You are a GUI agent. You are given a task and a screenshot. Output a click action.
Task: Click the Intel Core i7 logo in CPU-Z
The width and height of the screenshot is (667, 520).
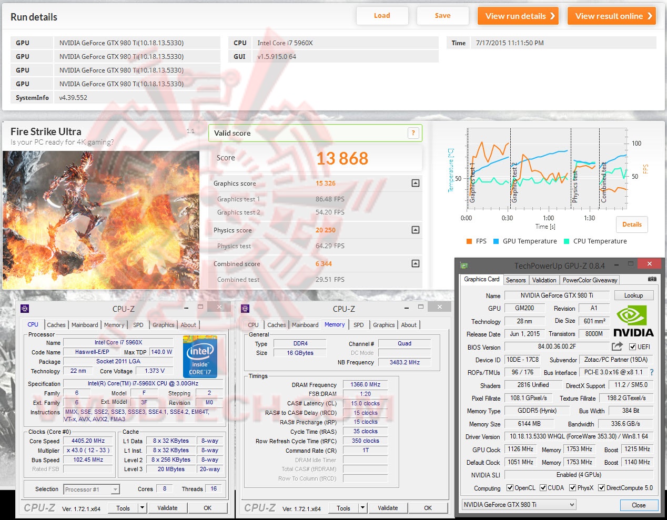coord(200,356)
